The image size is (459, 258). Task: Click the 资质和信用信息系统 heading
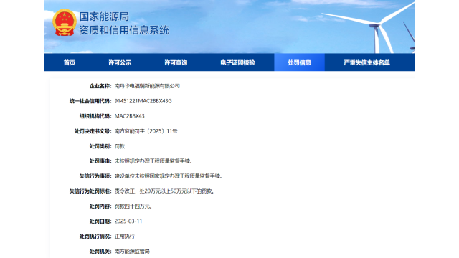point(124,30)
